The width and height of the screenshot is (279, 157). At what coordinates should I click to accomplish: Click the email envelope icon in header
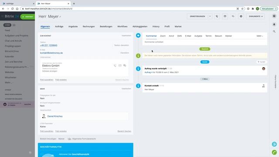[225, 17]
